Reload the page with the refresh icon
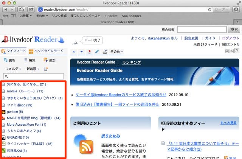The height and width of the screenshot is (159, 242). pyautogui.click(x=209, y=9)
